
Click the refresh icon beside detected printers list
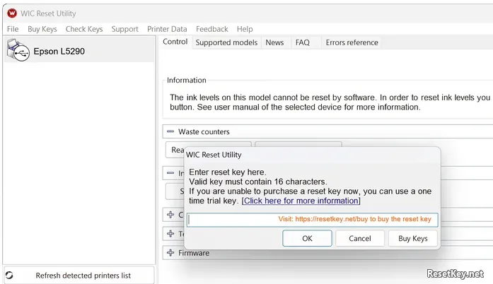9,276
